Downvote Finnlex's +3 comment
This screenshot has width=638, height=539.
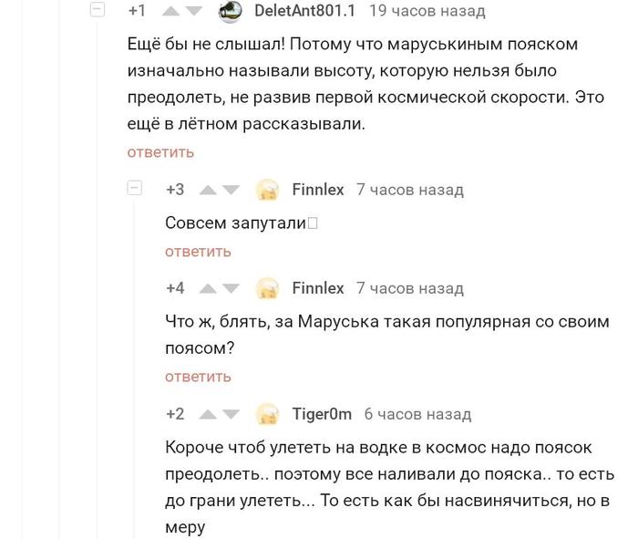(x=232, y=190)
